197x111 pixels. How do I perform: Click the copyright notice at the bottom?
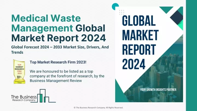pos(99,108)
